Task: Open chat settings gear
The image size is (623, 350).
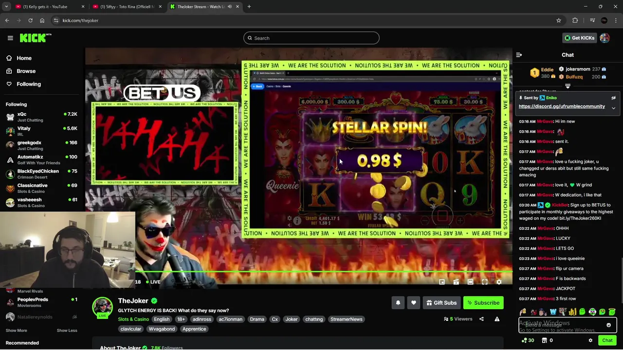Action: [x=590, y=340]
